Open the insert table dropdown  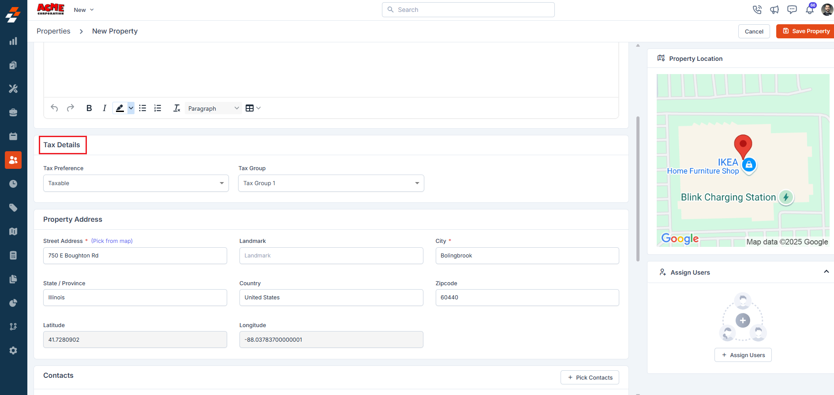tap(253, 108)
